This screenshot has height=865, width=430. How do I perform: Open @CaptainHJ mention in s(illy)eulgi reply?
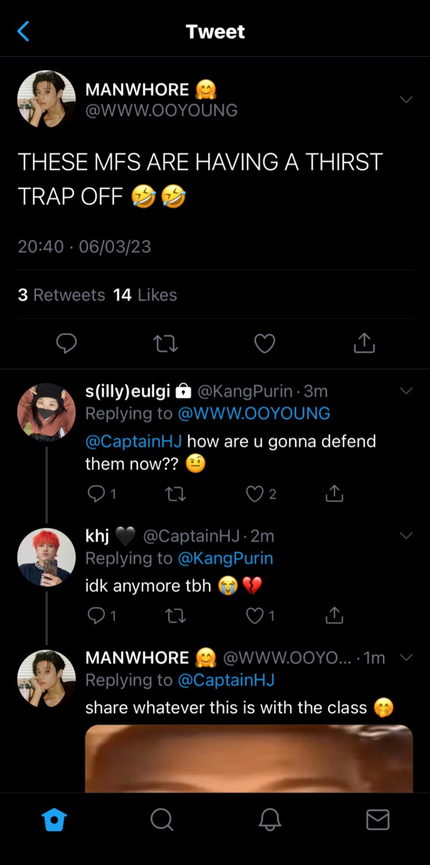pyautogui.click(x=134, y=441)
